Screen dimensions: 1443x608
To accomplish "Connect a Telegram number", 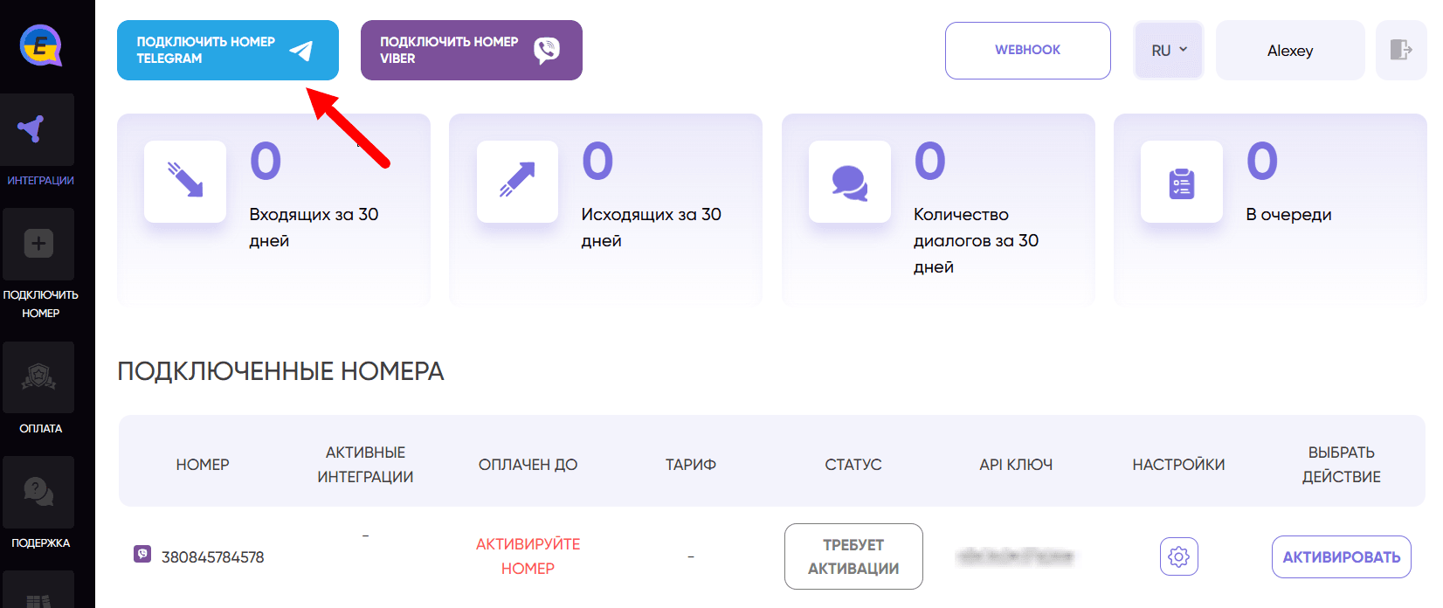I will click(228, 50).
